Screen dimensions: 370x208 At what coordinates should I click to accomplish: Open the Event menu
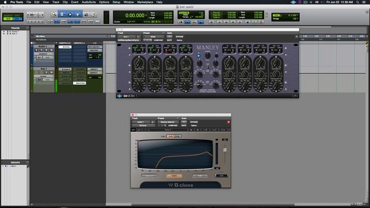tap(75, 2)
